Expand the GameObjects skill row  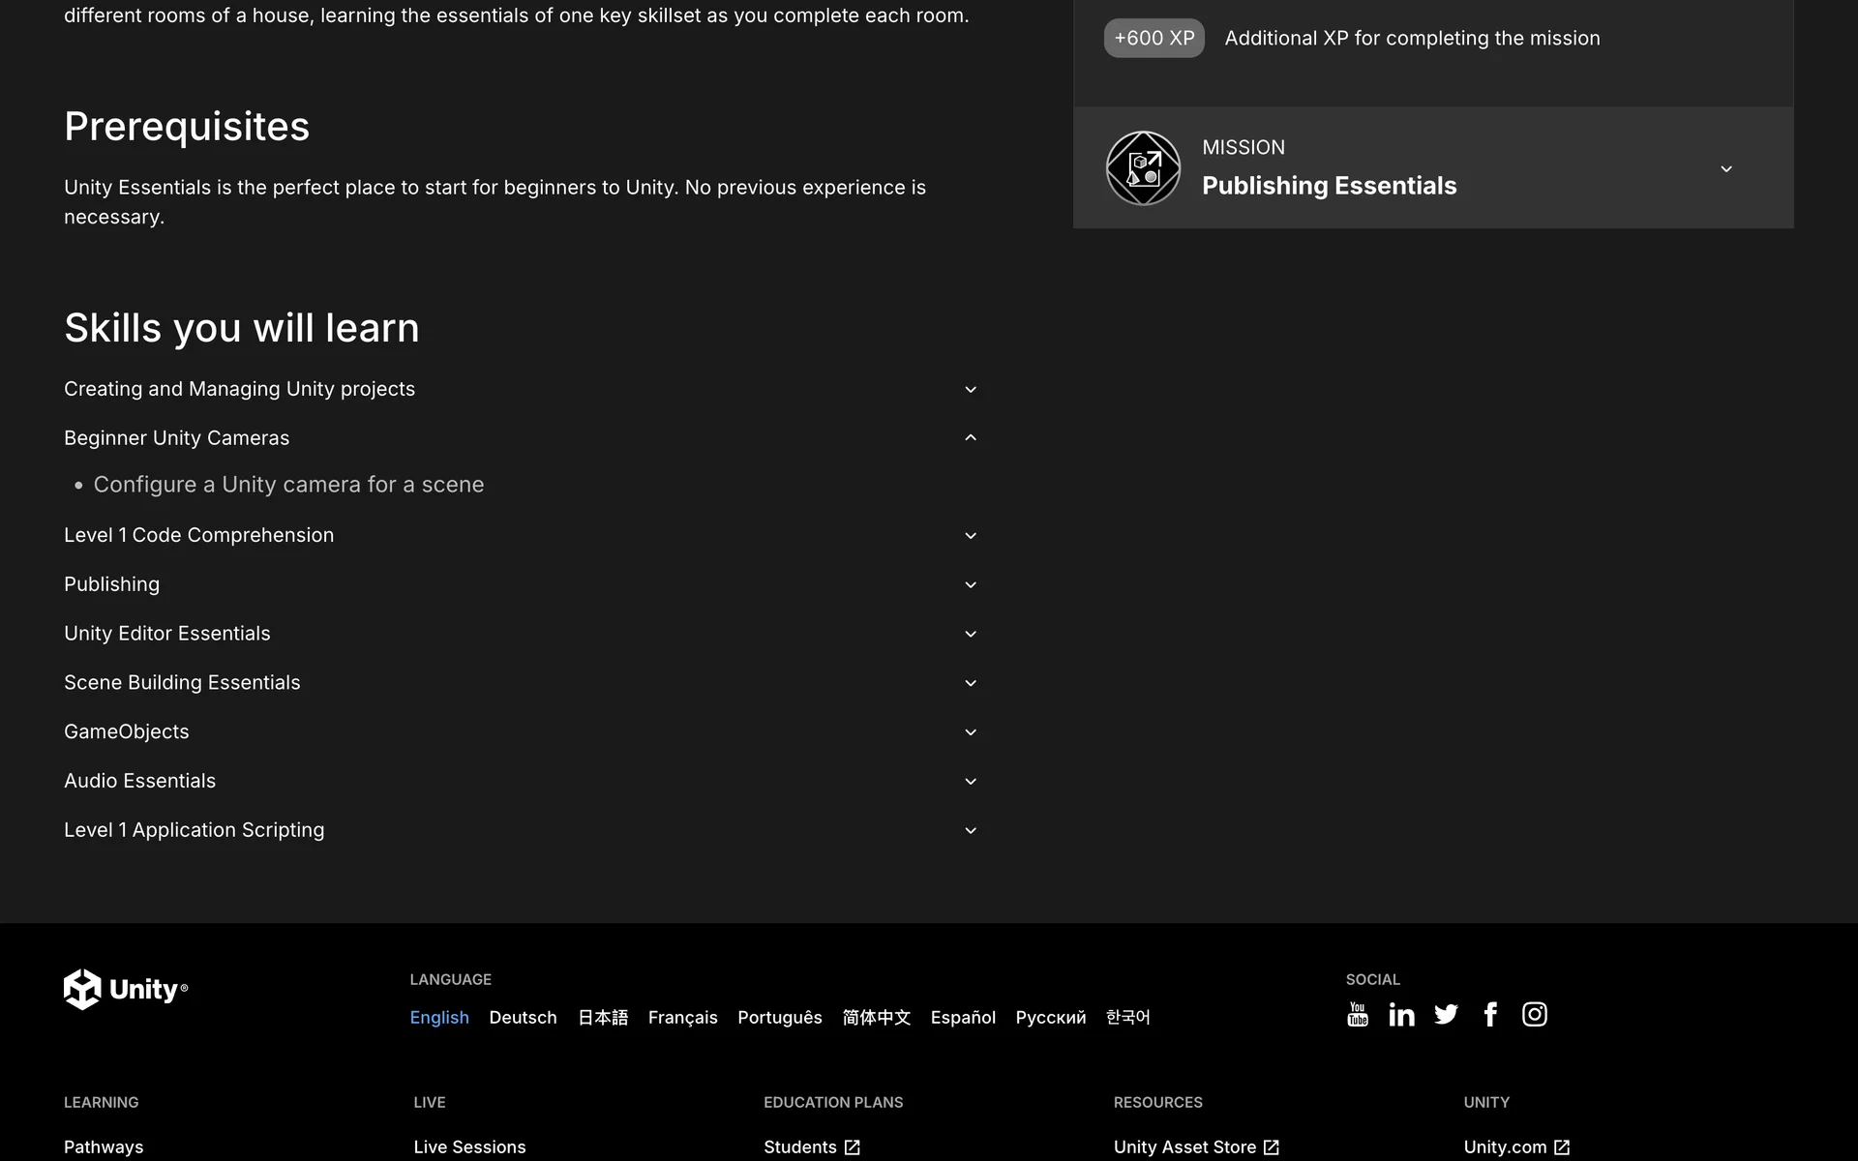tap(971, 732)
